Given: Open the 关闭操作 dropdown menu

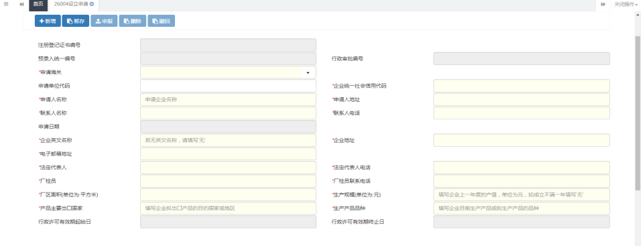Looking at the screenshot, I should (x=626, y=4).
